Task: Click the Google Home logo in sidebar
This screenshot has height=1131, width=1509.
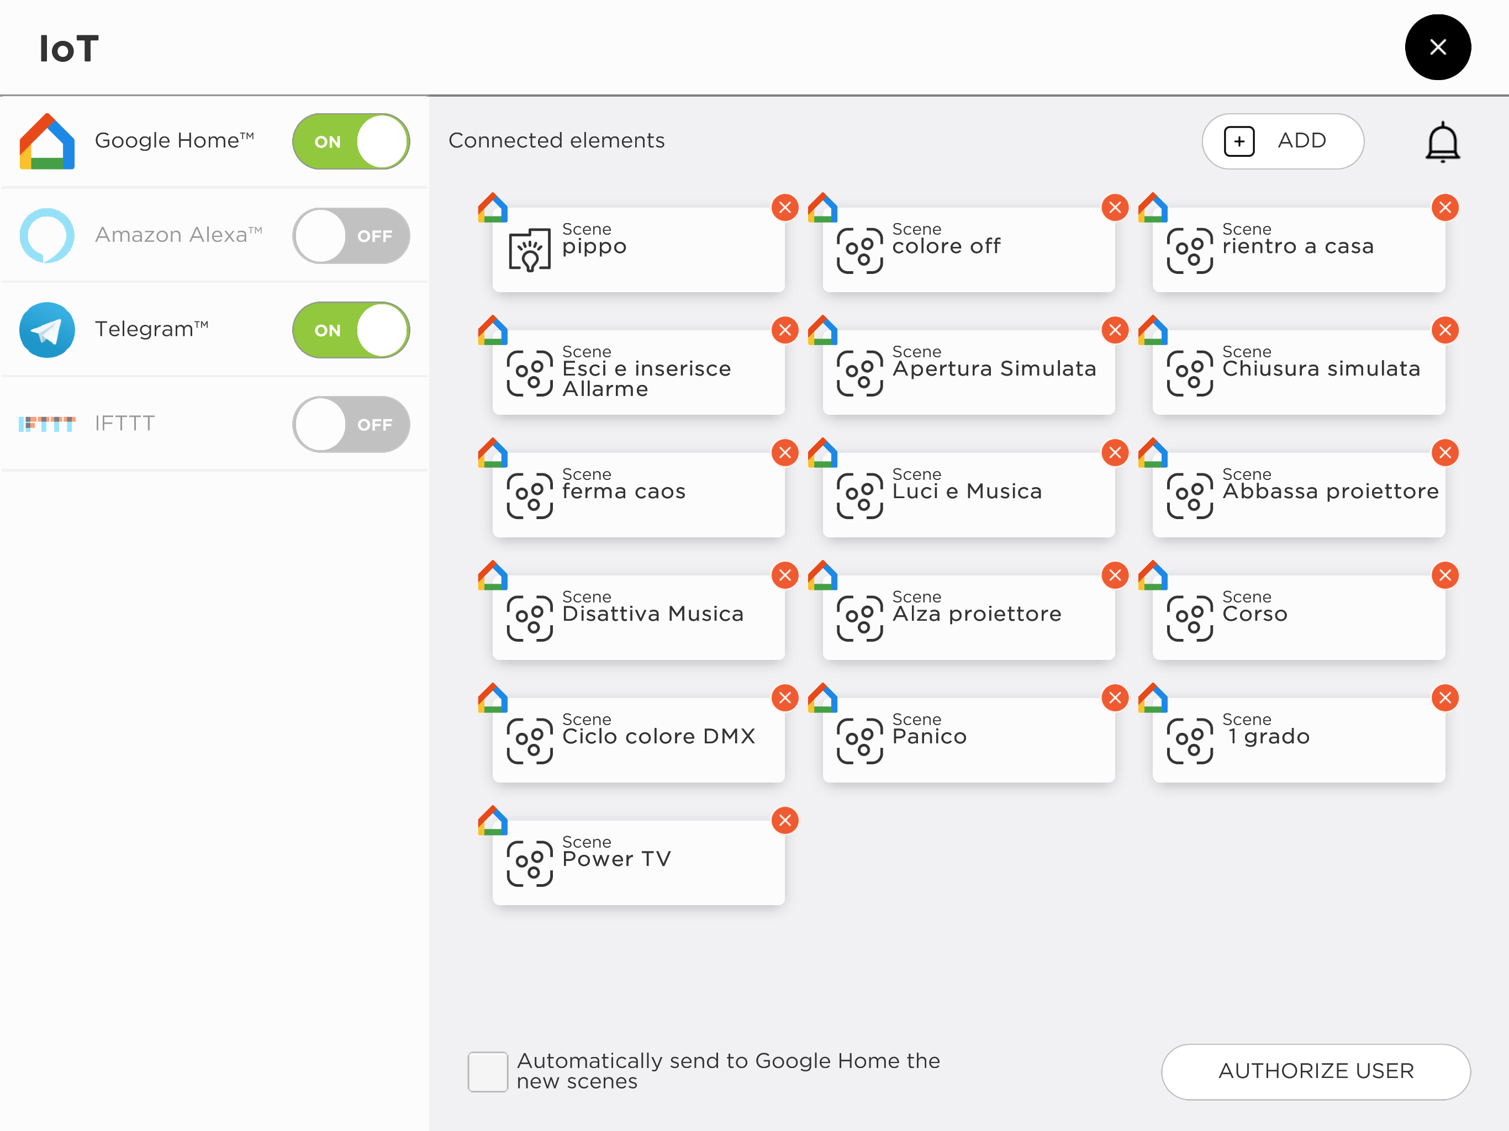Action: click(47, 141)
